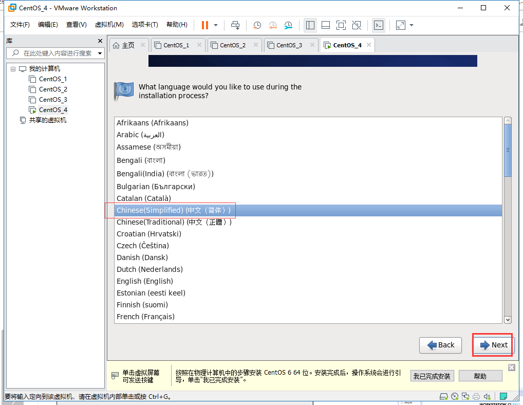Open the 选项卡(T) menu

coord(145,25)
